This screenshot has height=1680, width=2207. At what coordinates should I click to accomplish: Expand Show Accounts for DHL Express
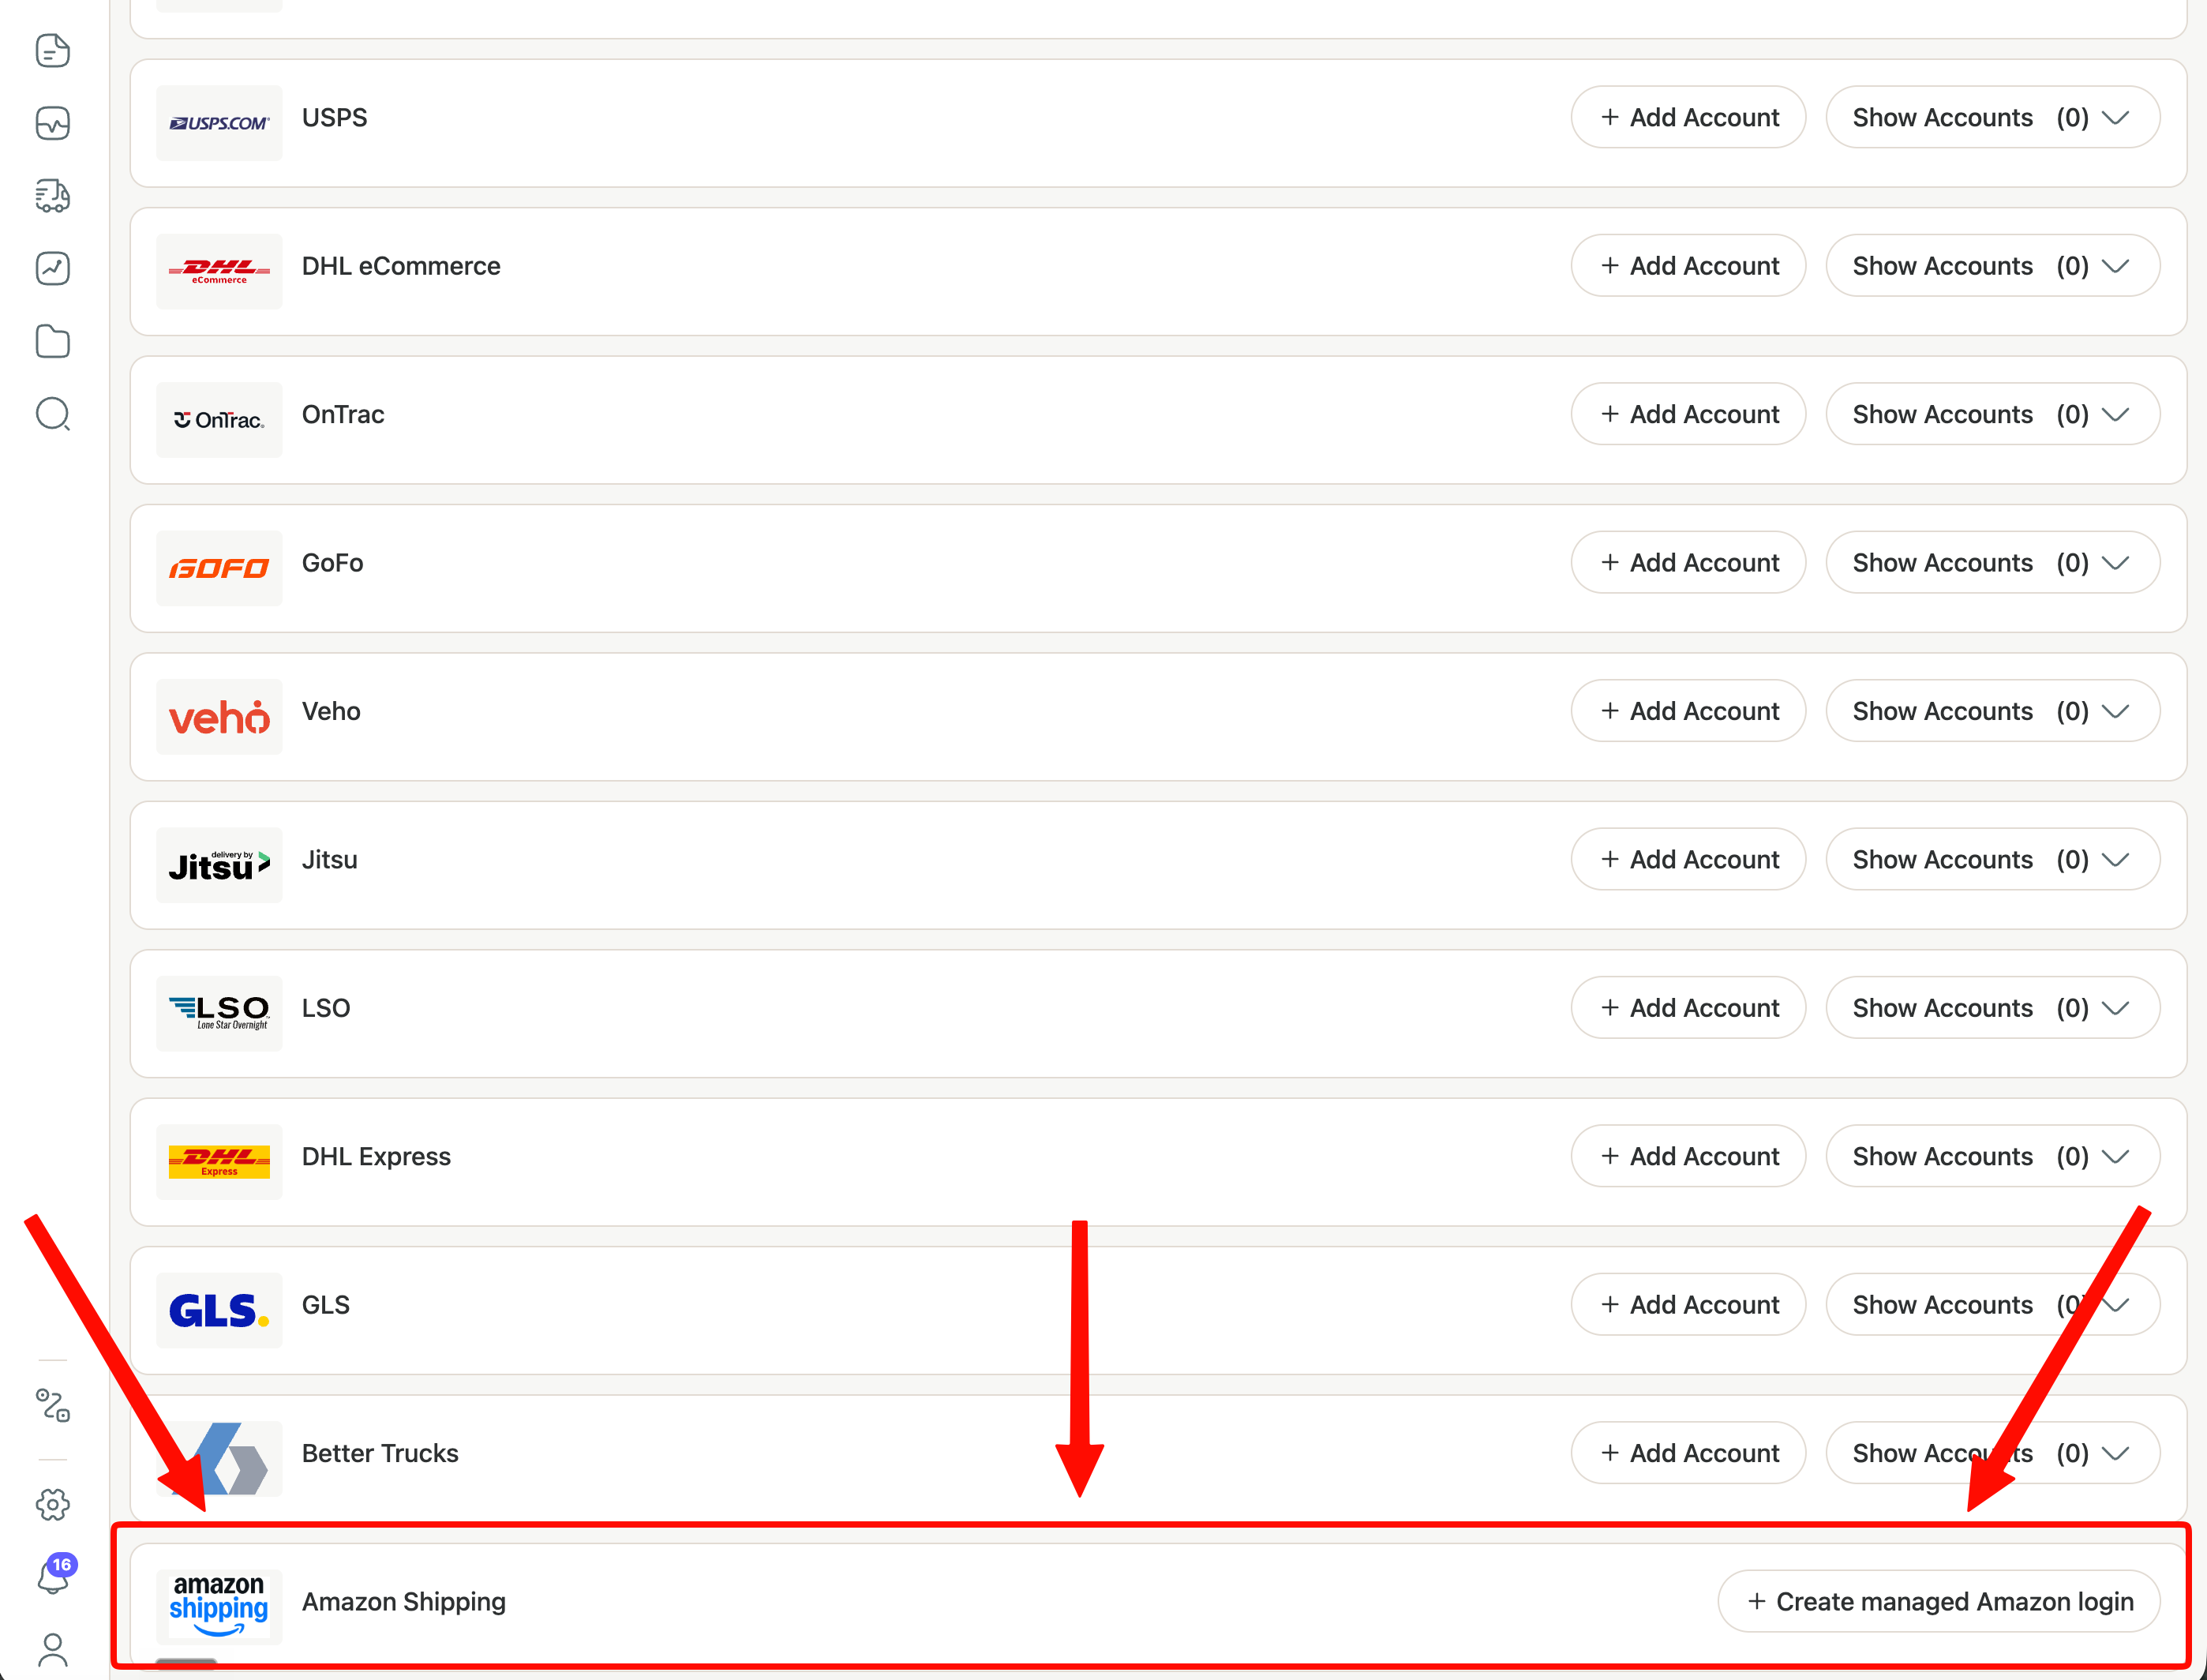(x=1992, y=1156)
